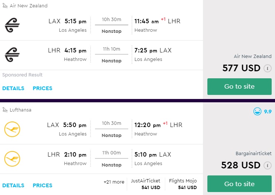Screen dimensions: 275x195
Task: Click Lufthansa logo on LAX departure flight
Action: tap(12, 129)
